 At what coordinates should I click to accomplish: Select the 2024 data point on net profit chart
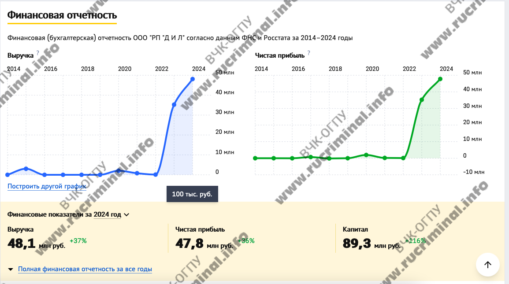pos(440,79)
